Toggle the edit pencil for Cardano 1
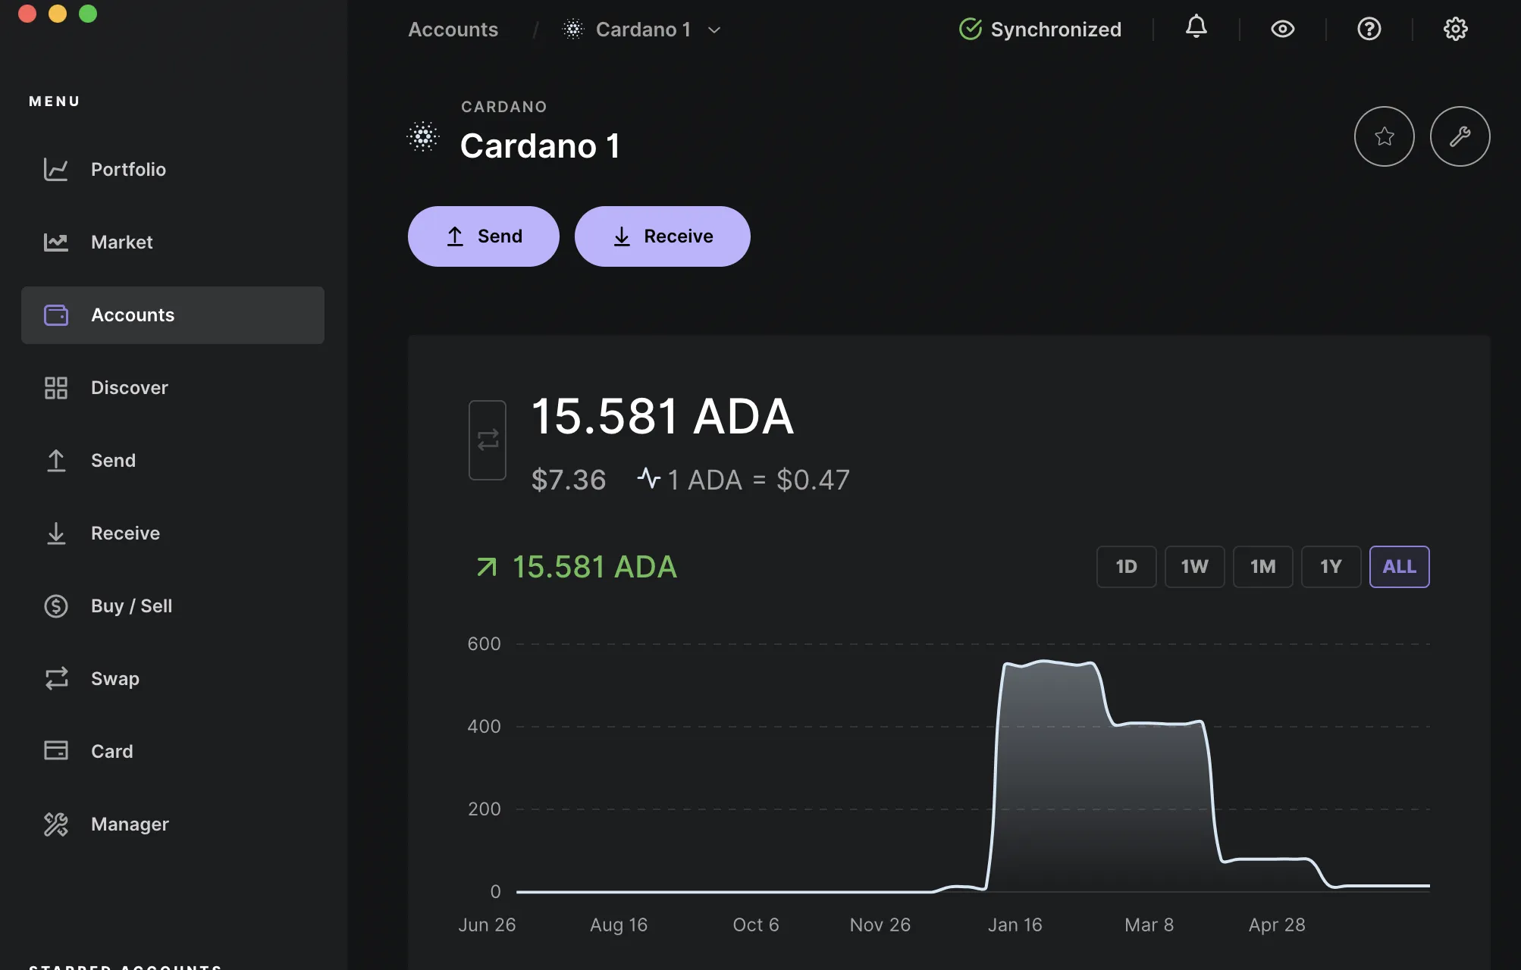The image size is (1521, 970). tap(1460, 135)
